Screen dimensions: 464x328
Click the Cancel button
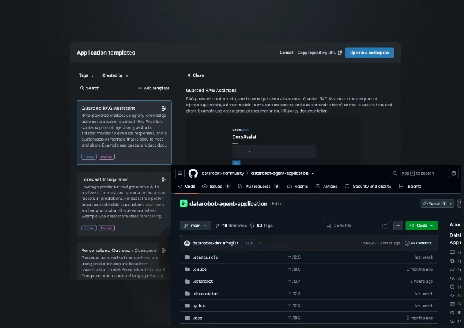pos(286,53)
